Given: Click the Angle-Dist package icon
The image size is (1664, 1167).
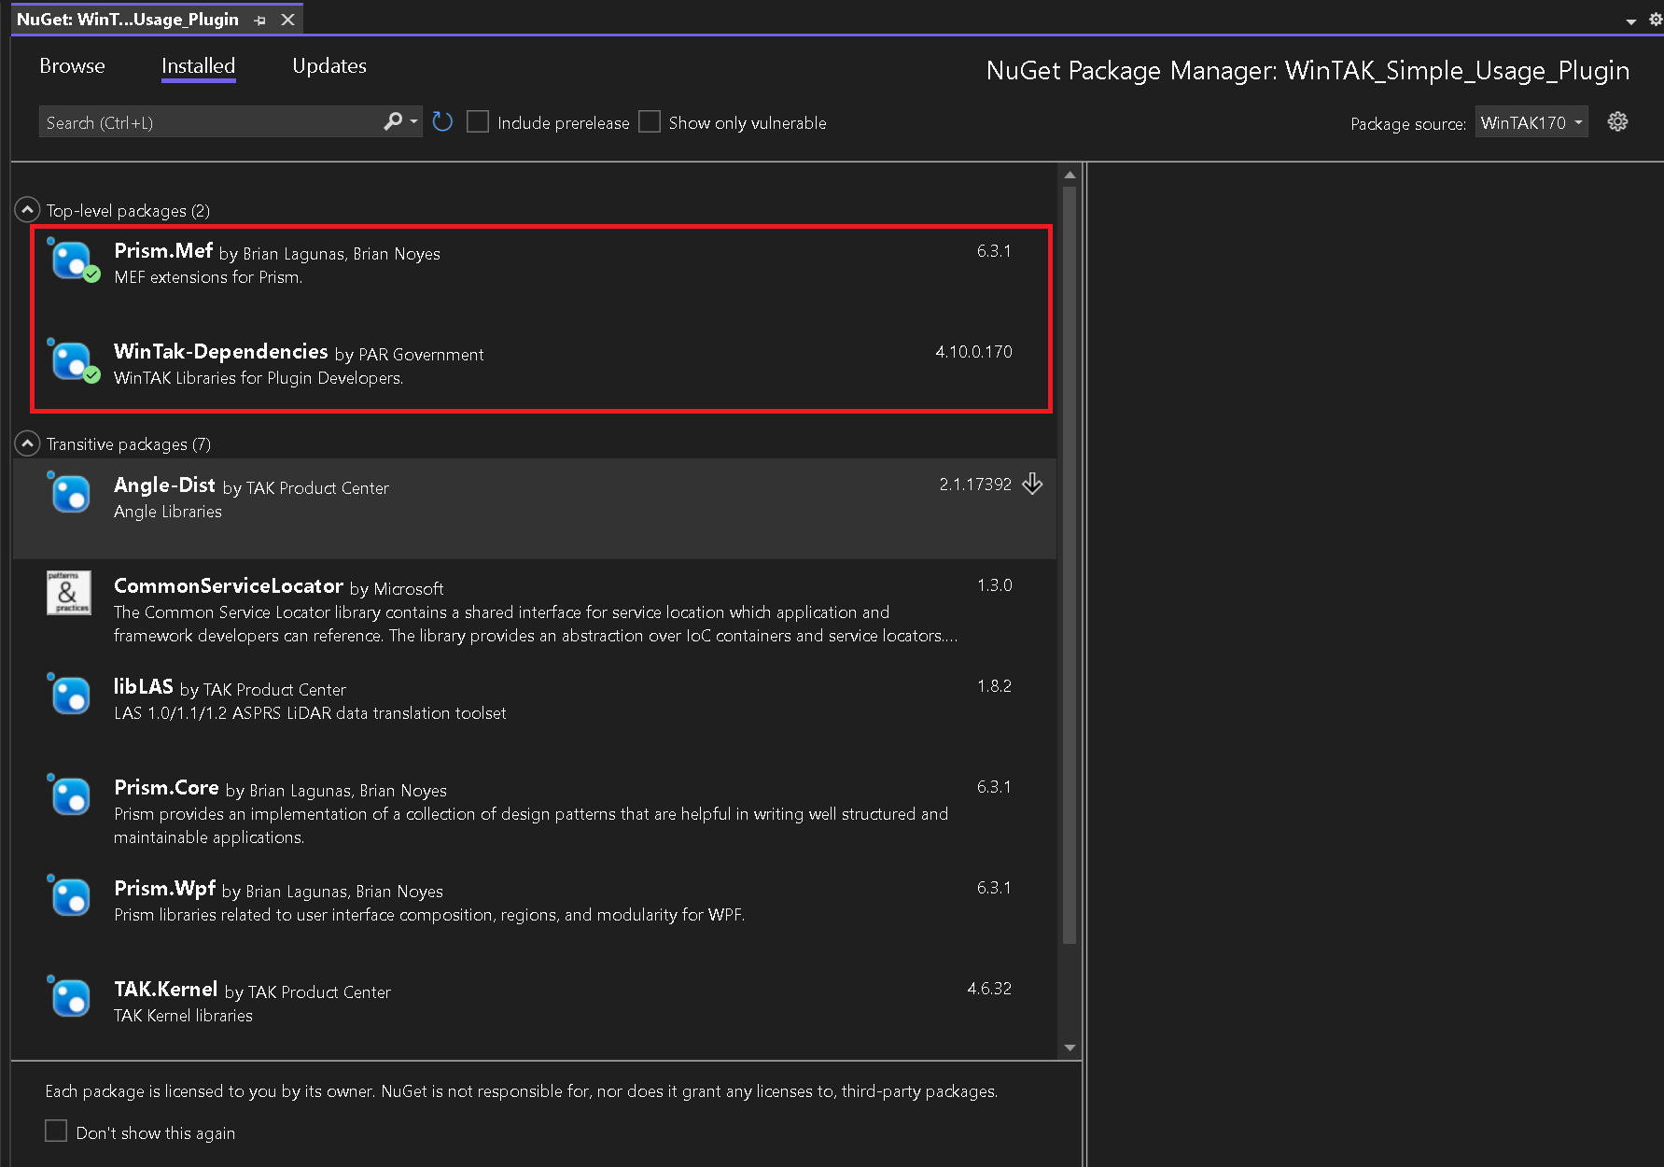Looking at the screenshot, I should click(x=70, y=492).
